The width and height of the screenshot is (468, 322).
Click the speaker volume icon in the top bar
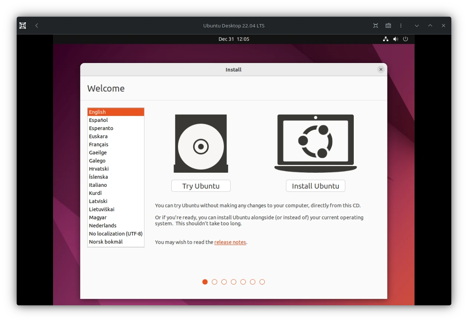[x=395, y=39]
